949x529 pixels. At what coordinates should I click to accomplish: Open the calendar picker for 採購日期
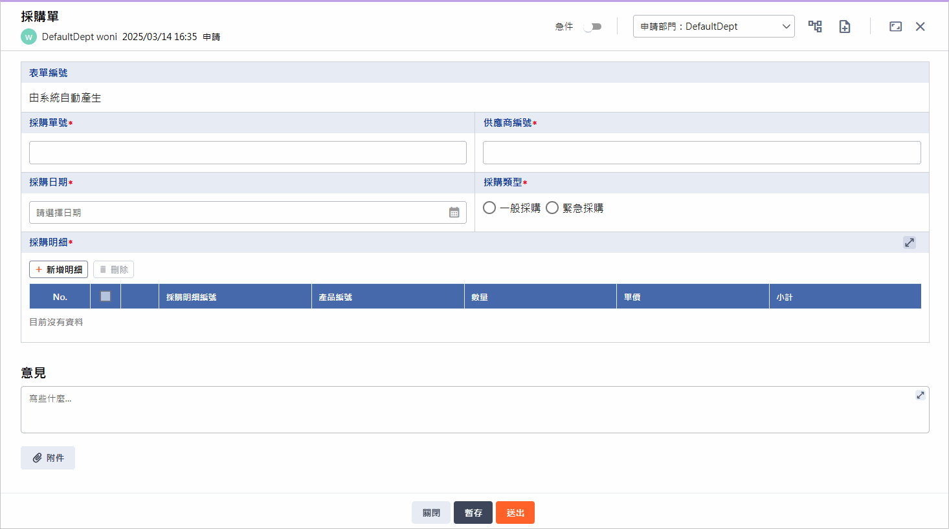[x=455, y=212]
